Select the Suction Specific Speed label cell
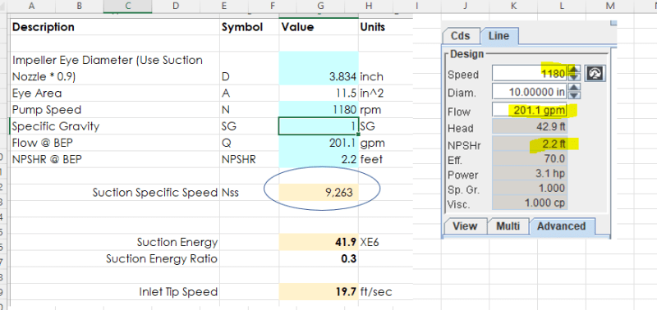Viewport: 657px width, 310px height. pos(114,193)
